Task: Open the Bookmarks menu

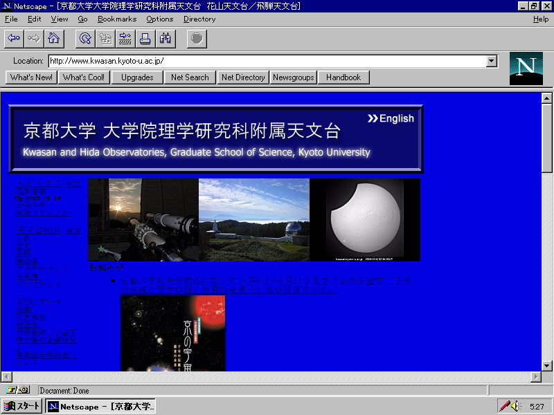Action: tap(117, 19)
